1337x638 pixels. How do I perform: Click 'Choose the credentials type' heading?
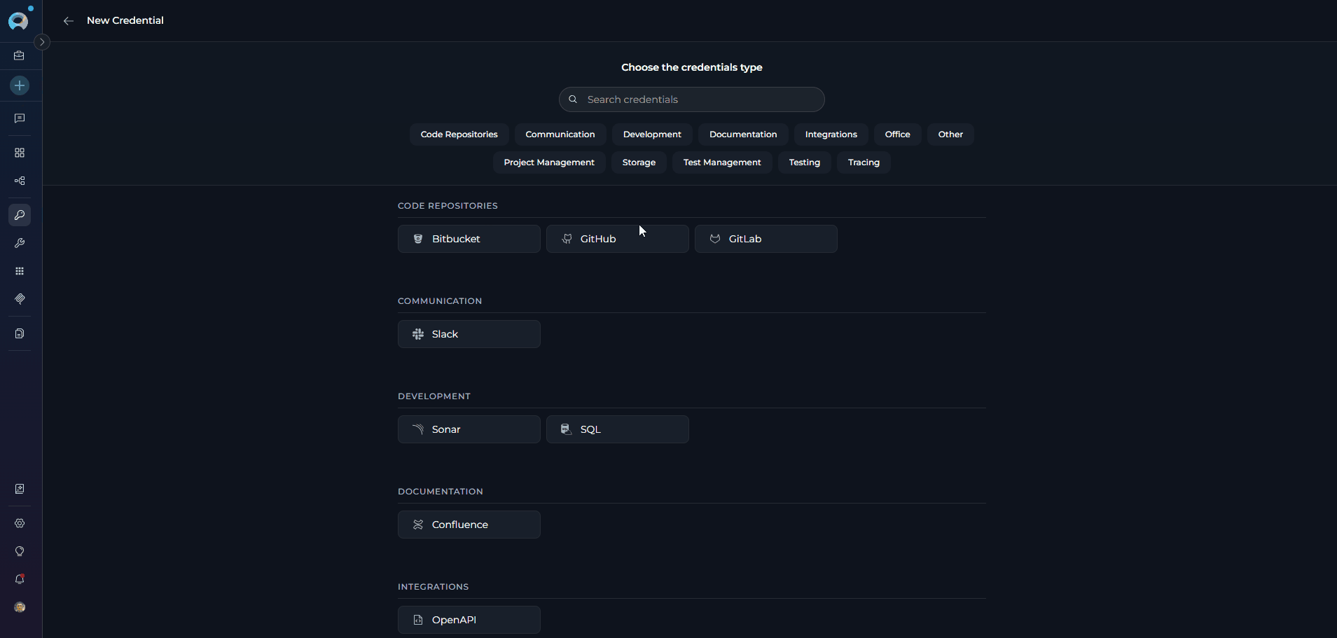coord(692,67)
